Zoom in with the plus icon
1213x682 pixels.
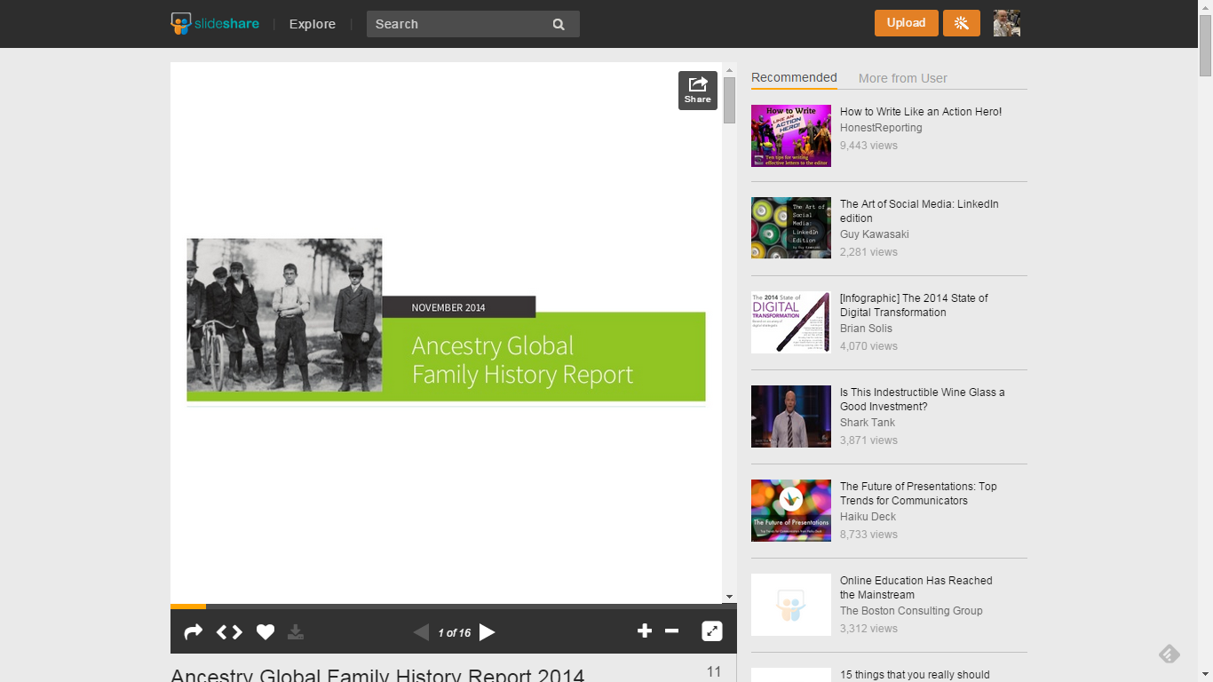point(645,631)
